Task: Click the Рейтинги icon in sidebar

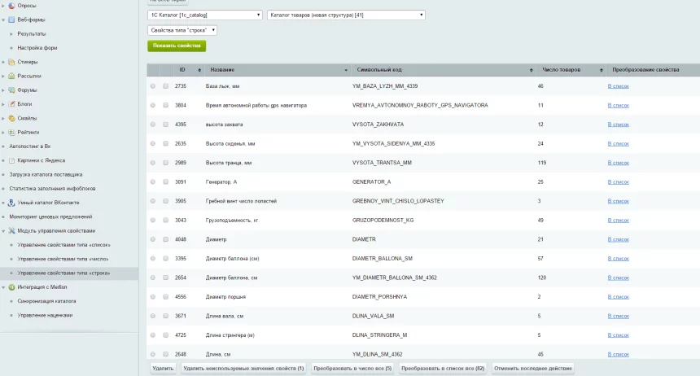Action: [12, 132]
